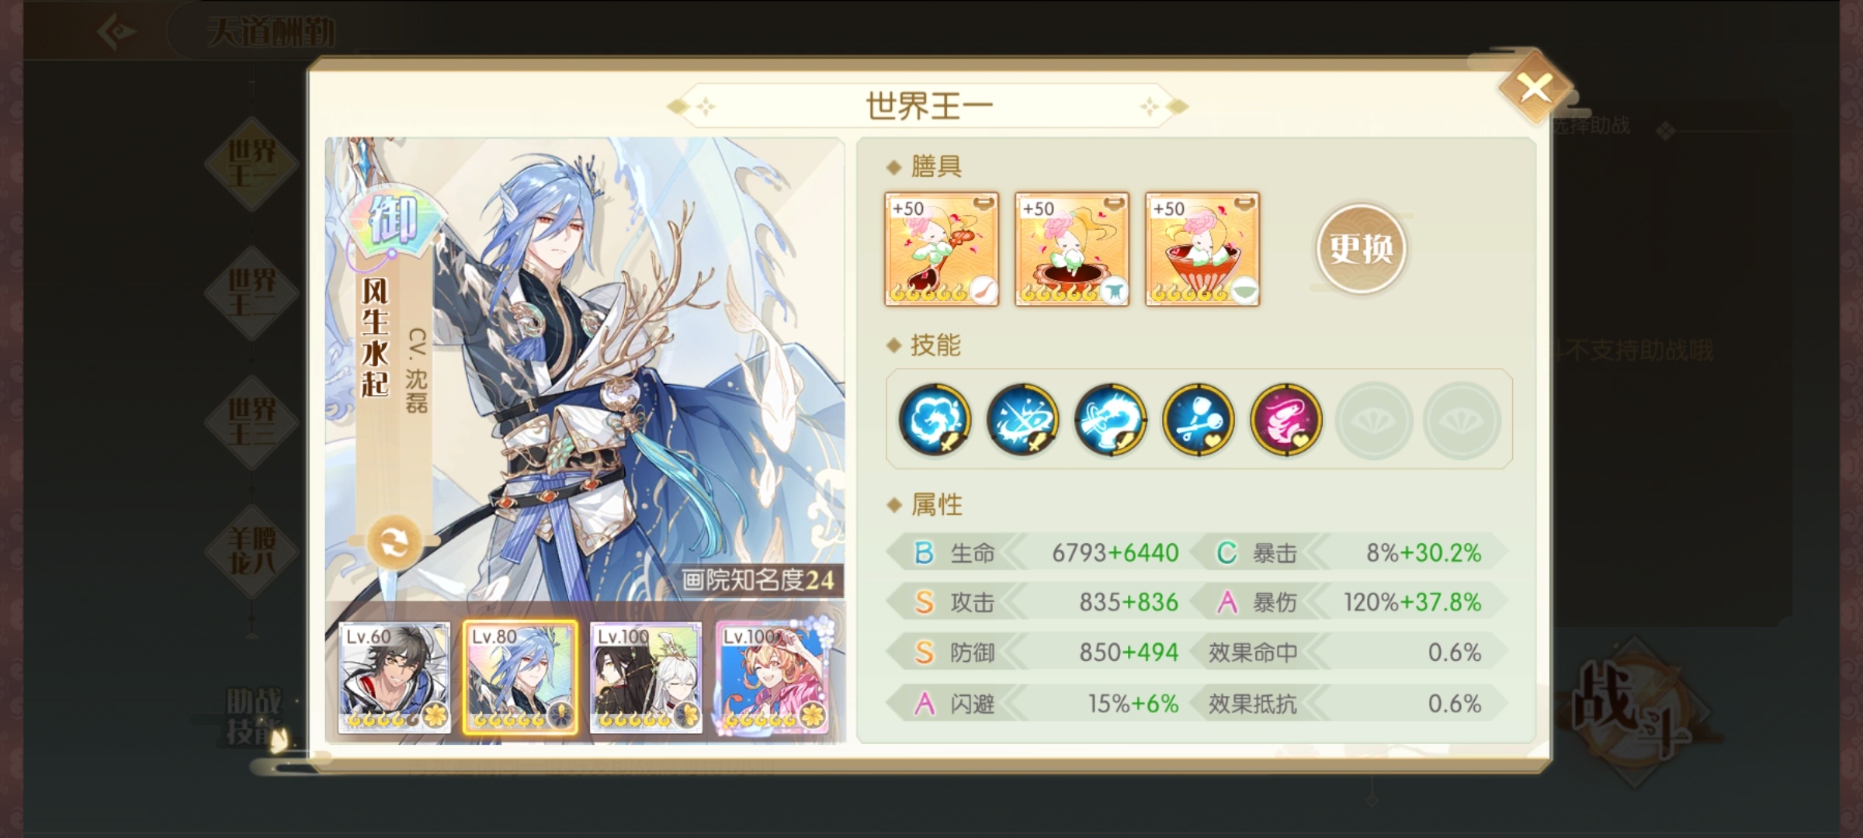Screen dimensions: 1863x838
Task: Close the 世界王一 details popup
Action: tap(1535, 88)
